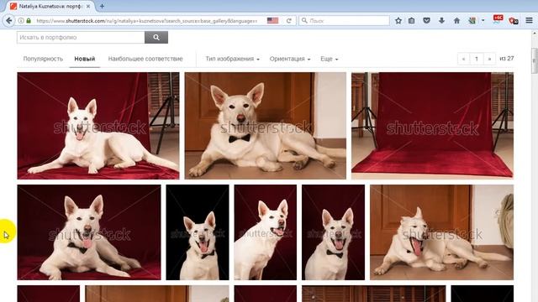
Task: Click the red shield extension icon
Action: [514, 20]
